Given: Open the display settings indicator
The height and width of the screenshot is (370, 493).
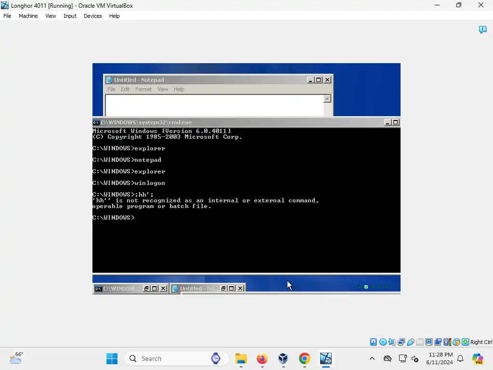Looking at the screenshot, I should pos(428,342).
